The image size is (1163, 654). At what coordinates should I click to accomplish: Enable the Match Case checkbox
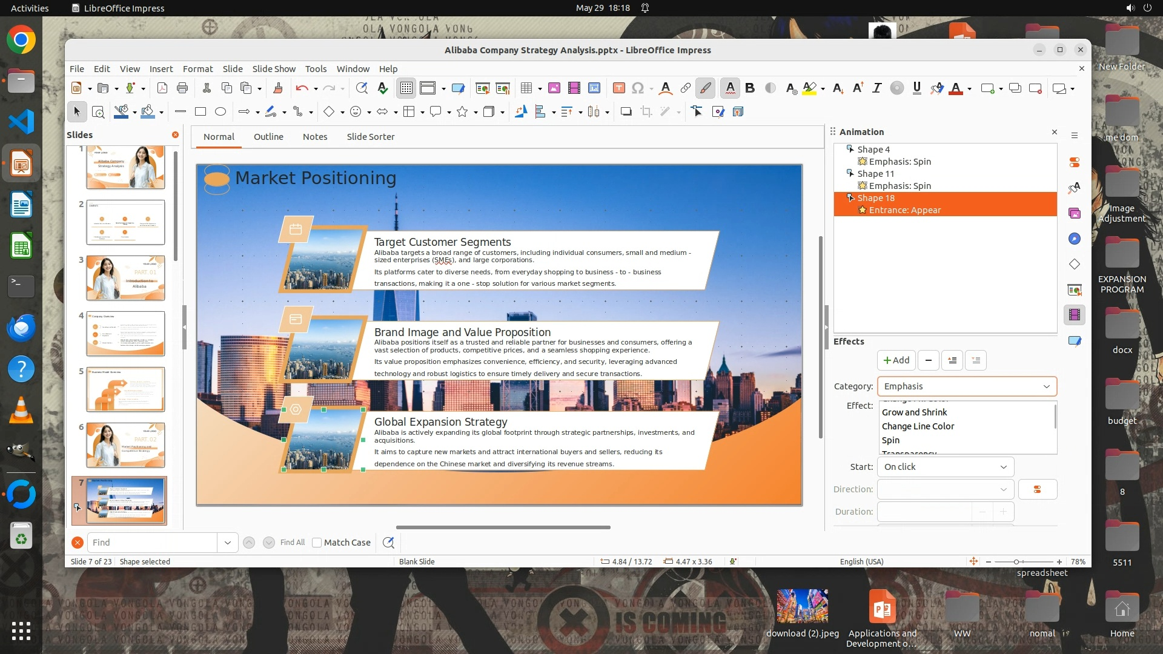(317, 543)
